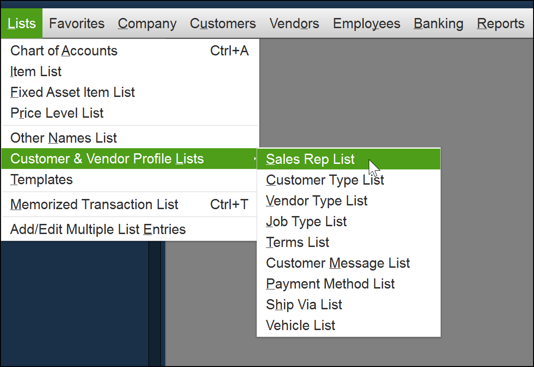Screen dimensions: 534x367
Task: Choose Item List entry
Action: point(129,72)
